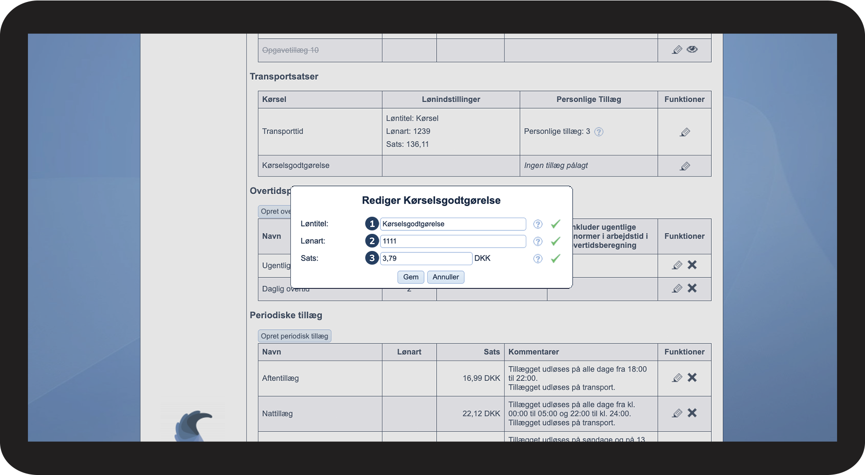This screenshot has height=475, width=865.
Task: Click the Transporttid cell
Action: point(320,132)
